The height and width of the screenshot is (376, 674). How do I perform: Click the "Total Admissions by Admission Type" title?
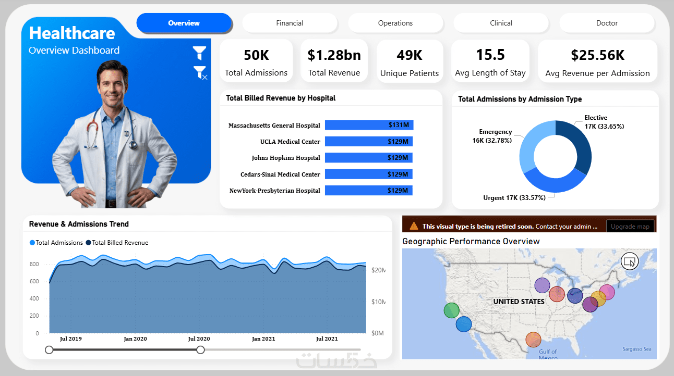coord(520,99)
